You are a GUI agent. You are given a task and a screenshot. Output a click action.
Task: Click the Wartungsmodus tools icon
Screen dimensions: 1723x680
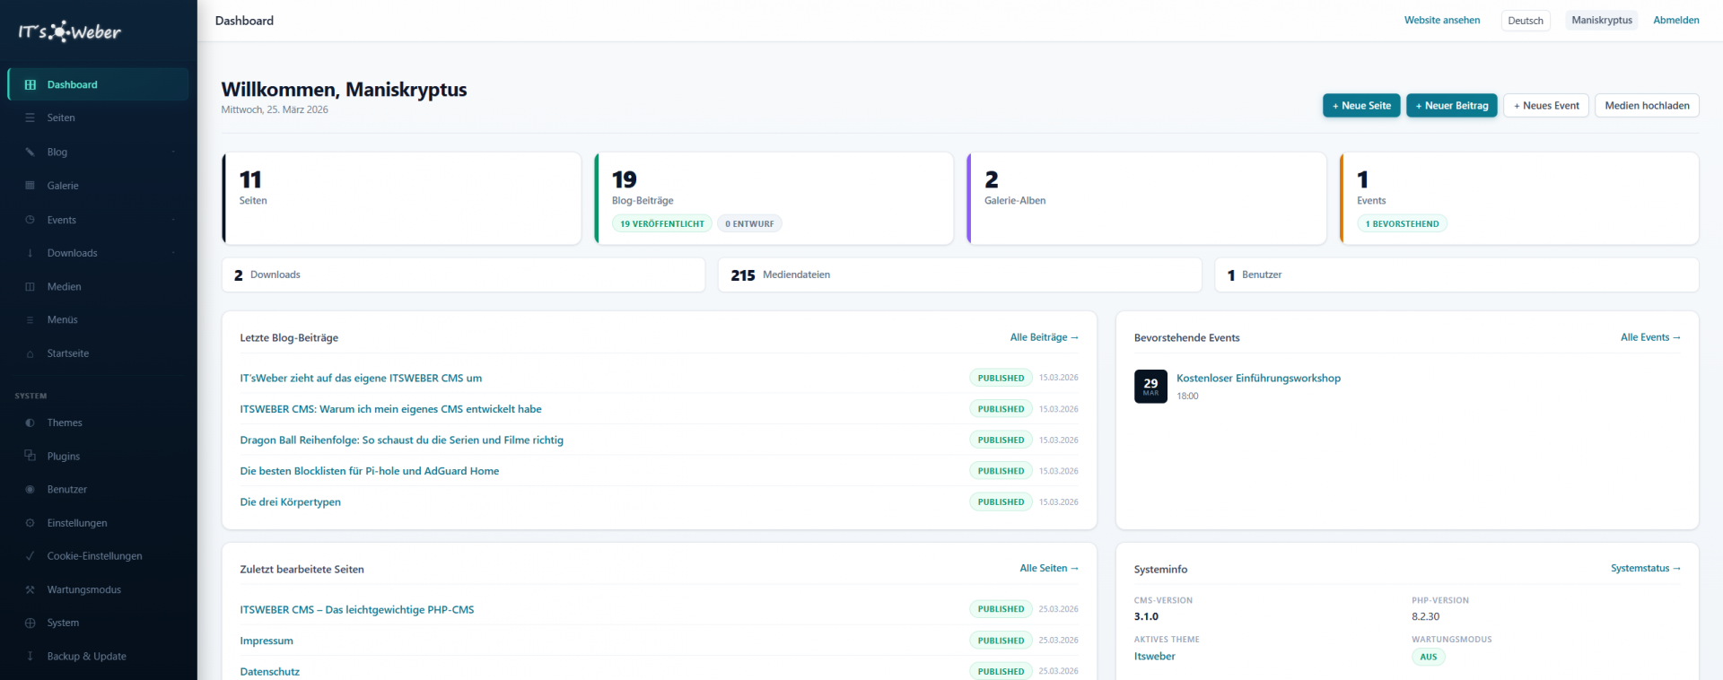click(30, 589)
